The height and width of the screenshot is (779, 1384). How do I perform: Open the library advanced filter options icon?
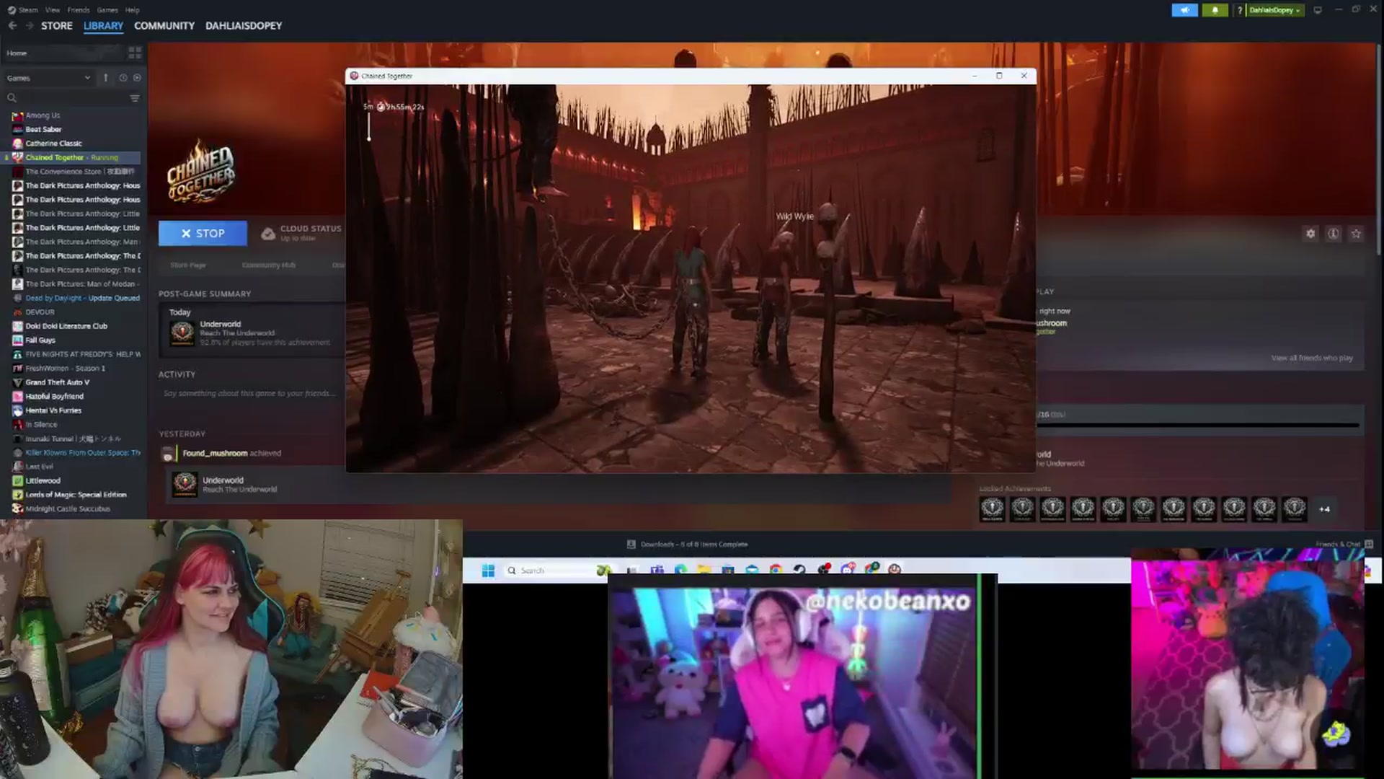click(x=135, y=98)
